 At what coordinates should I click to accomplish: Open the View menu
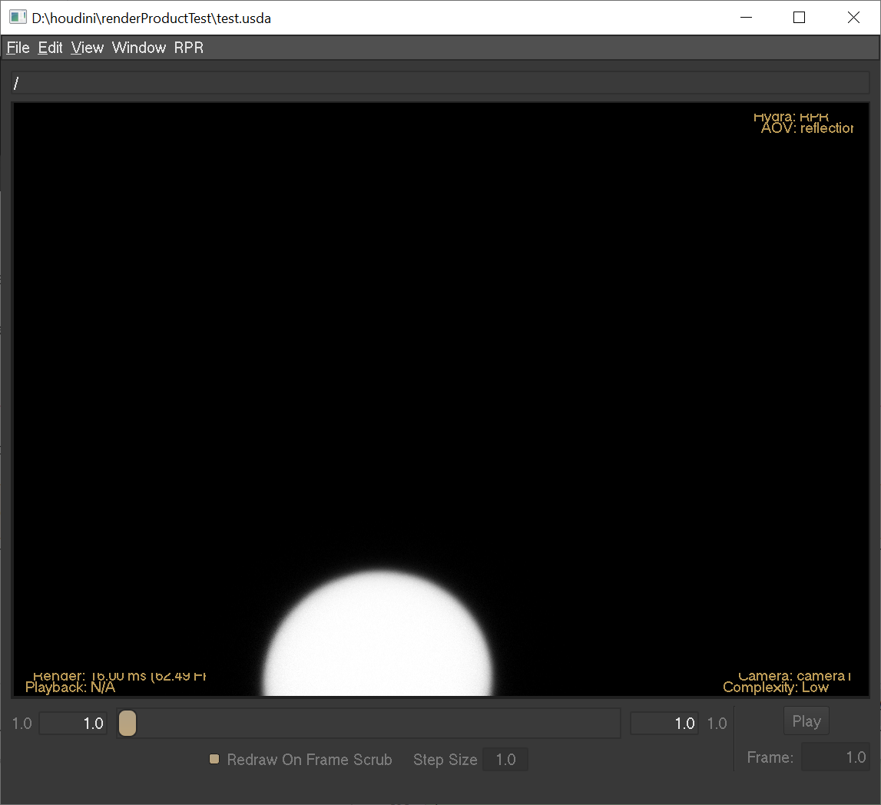point(87,47)
